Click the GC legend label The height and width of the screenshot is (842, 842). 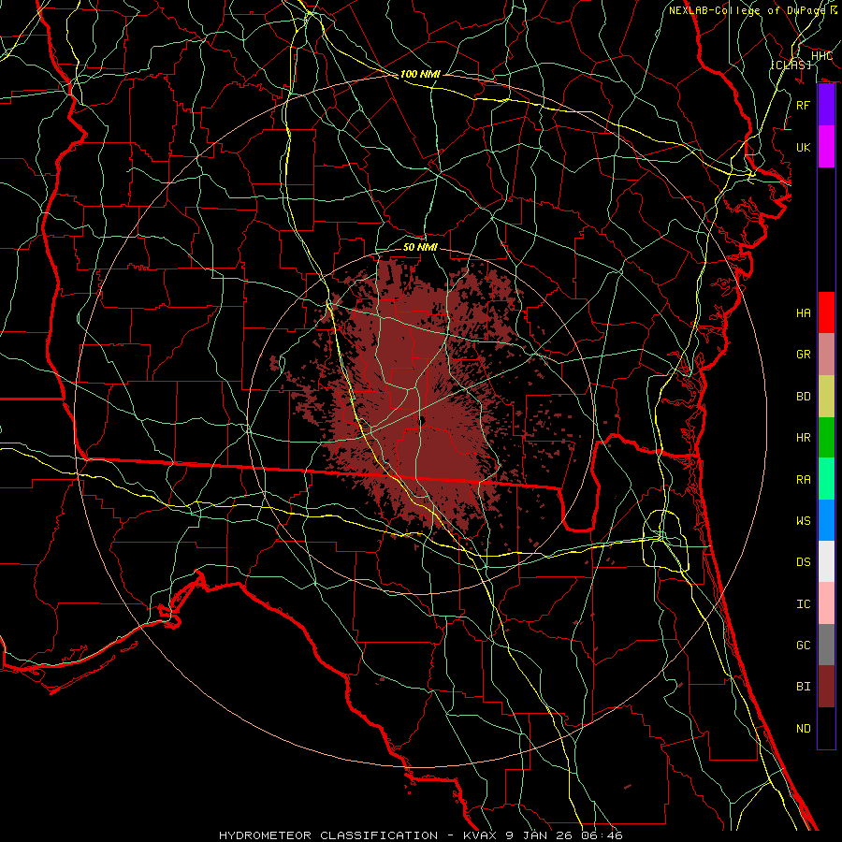point(804,645)
